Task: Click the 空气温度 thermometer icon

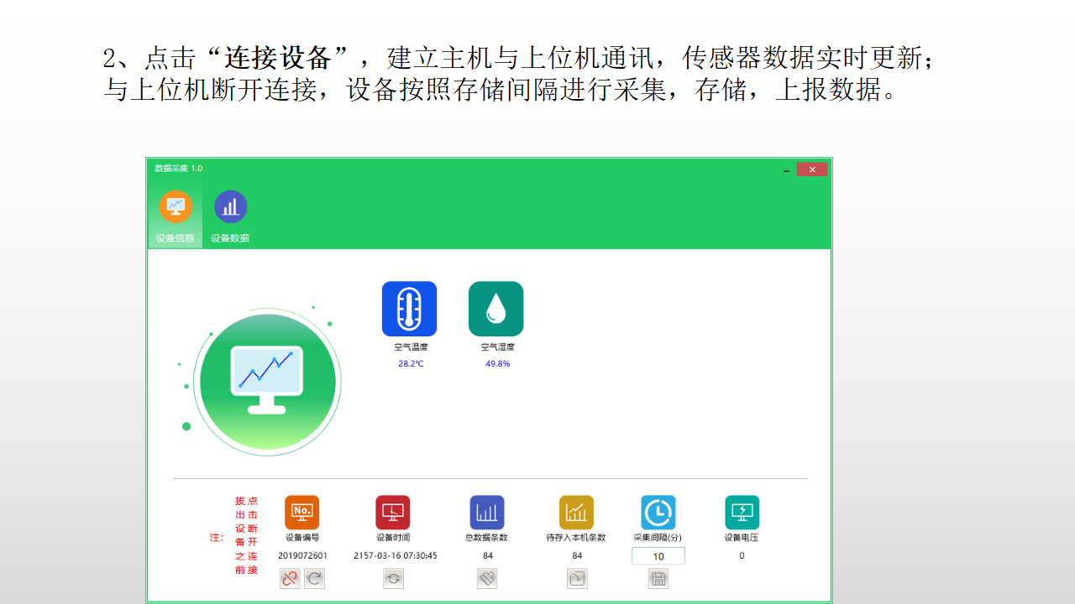Action: [x=410, y=309]
